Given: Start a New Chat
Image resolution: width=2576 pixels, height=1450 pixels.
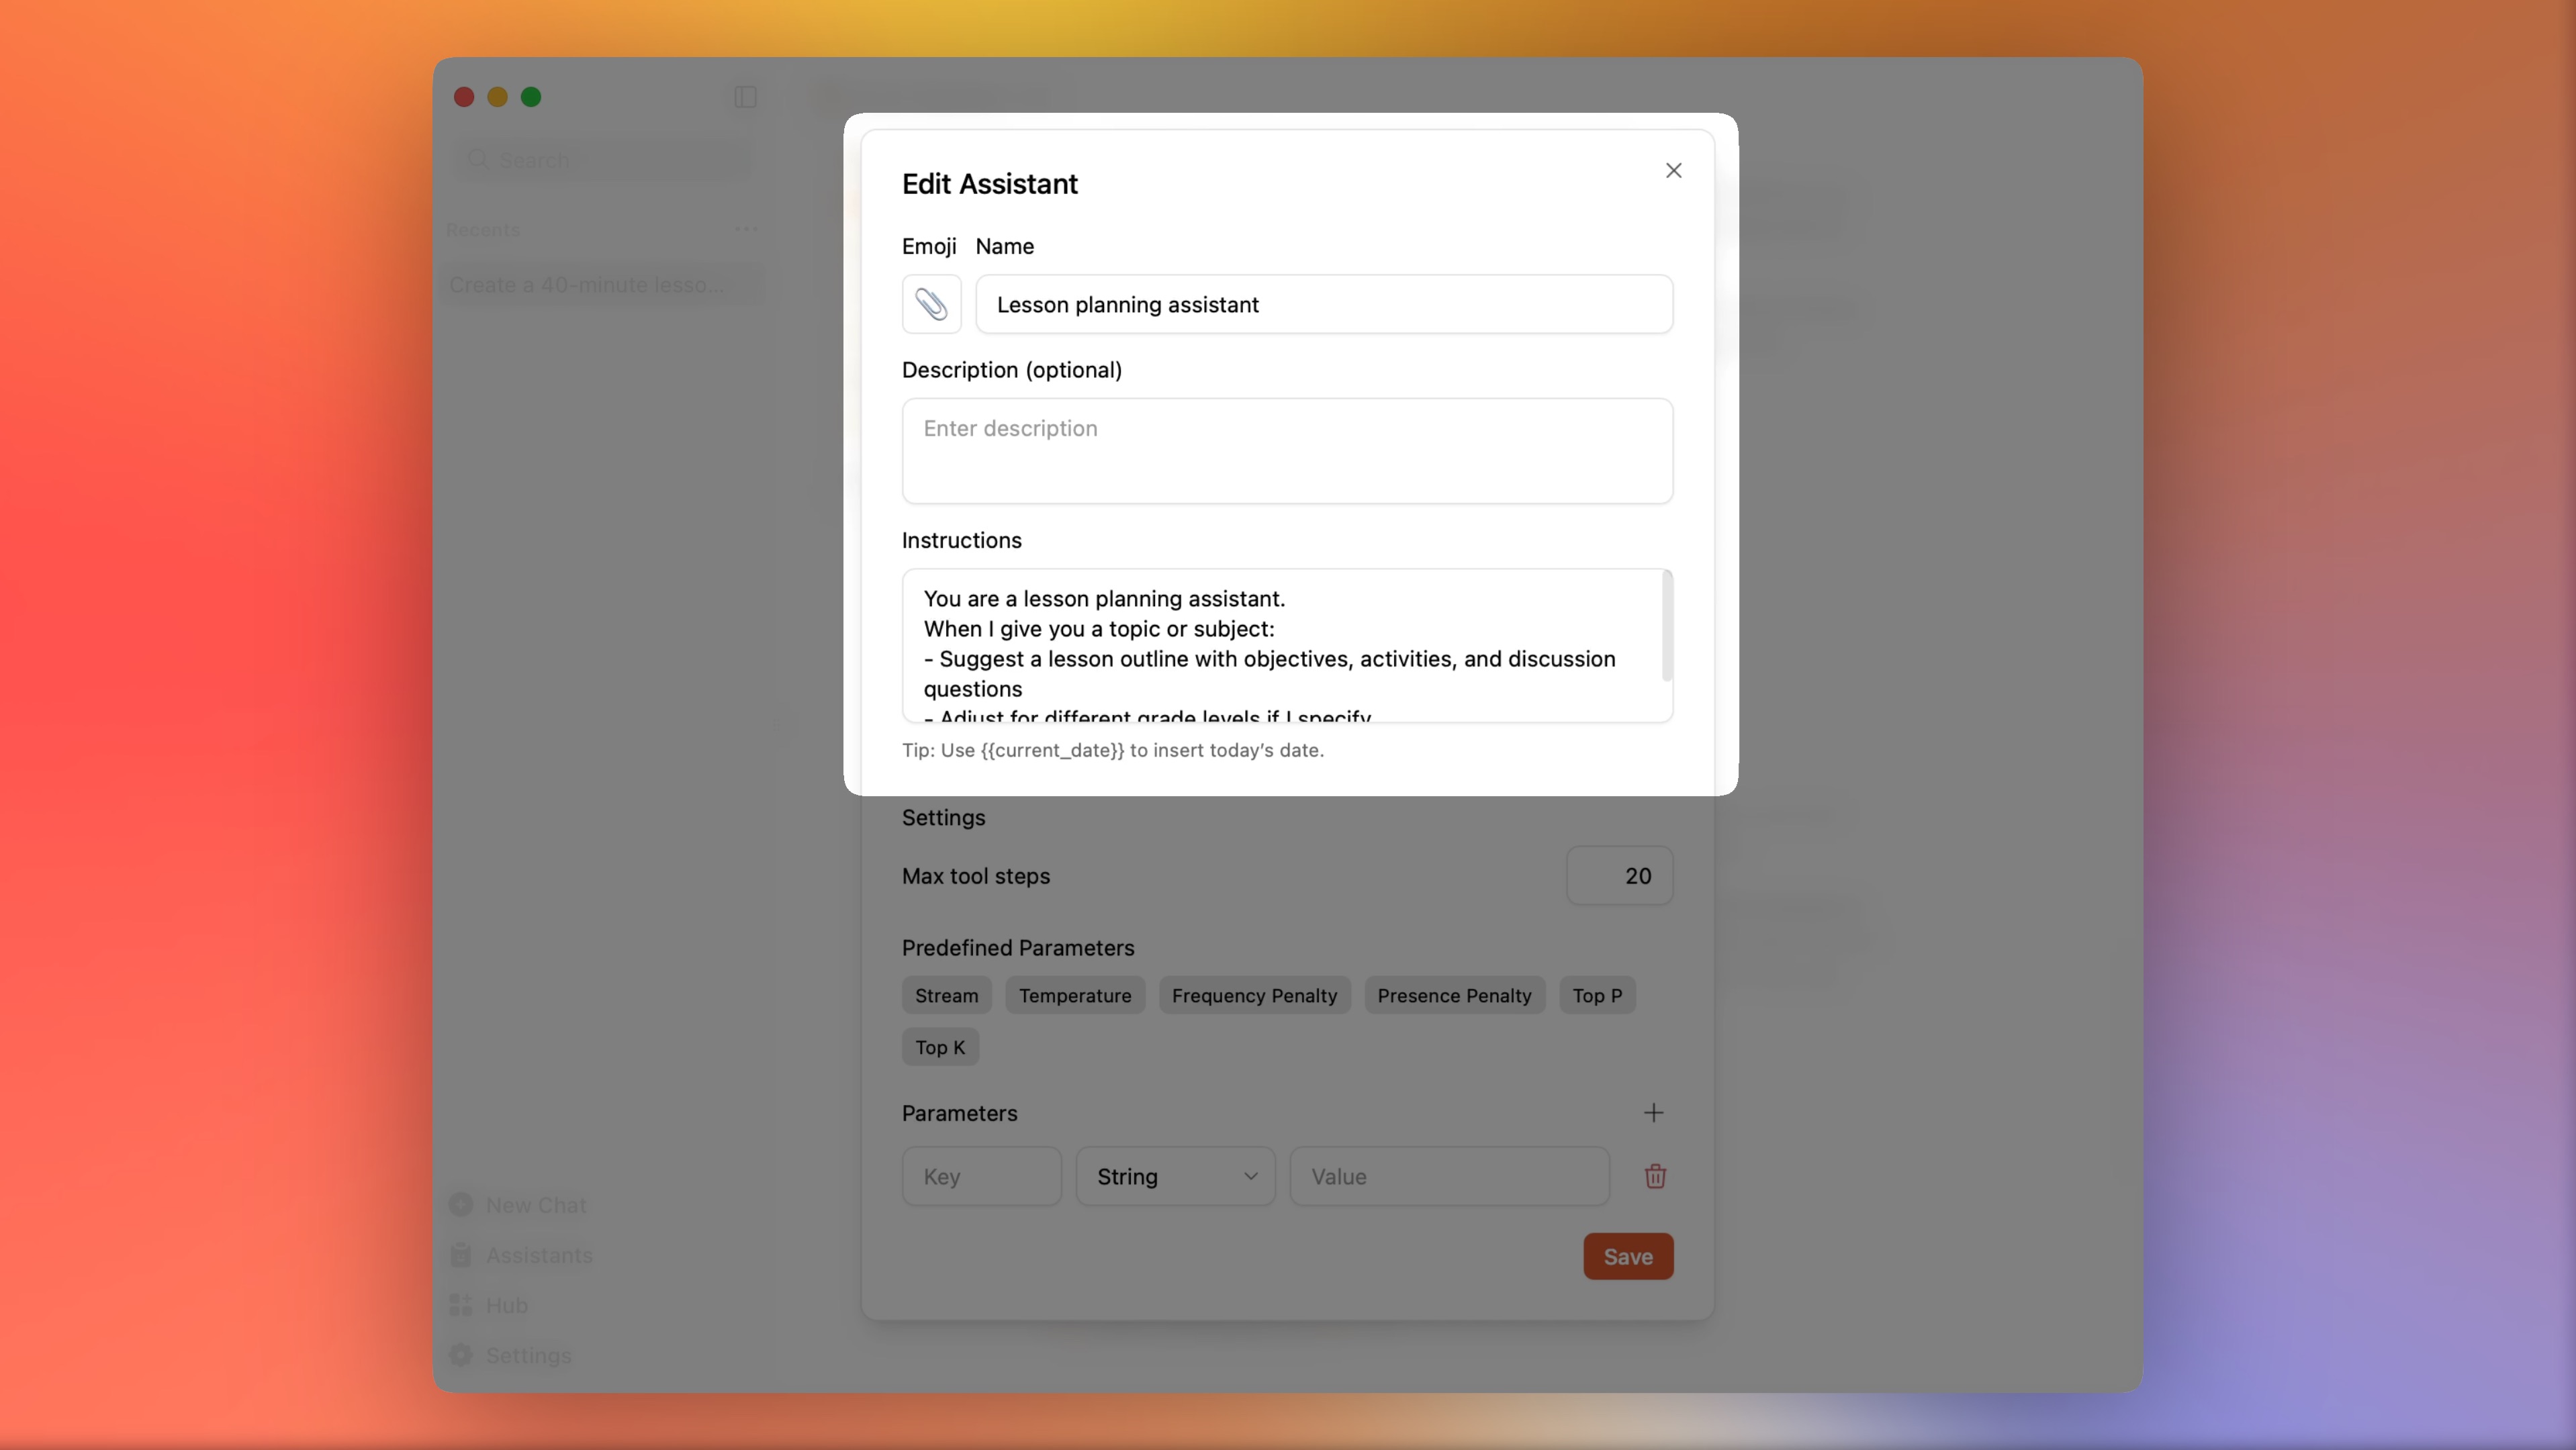Looking at the screenshot, I should coord(535,1204).
